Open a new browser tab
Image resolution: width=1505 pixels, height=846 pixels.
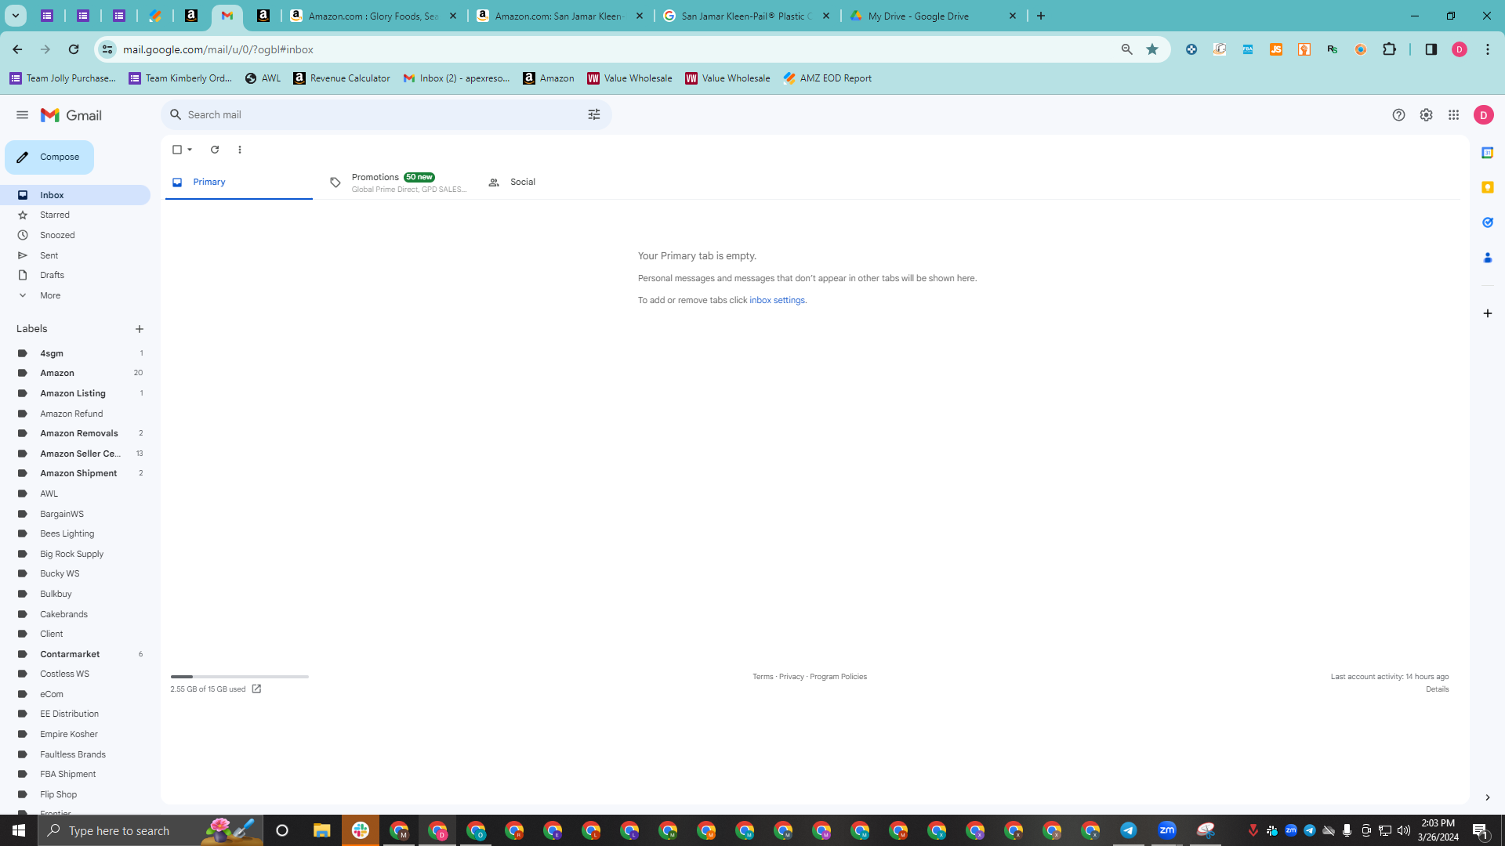pos(1041,16)
